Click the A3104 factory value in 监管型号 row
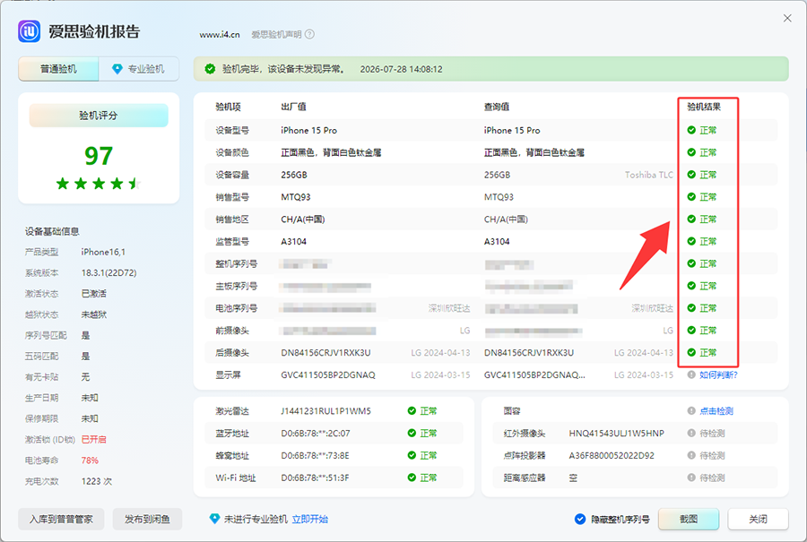Screen dimensions: 807x542 pyautogui.click(x=293, y=241)
